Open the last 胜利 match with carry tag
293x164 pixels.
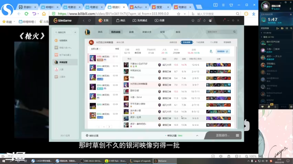click(x=104, y=116)
